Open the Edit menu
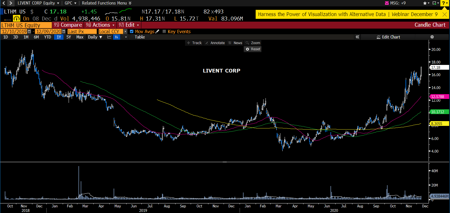Screen dimensions: 450x213 [x=129, y=25]
